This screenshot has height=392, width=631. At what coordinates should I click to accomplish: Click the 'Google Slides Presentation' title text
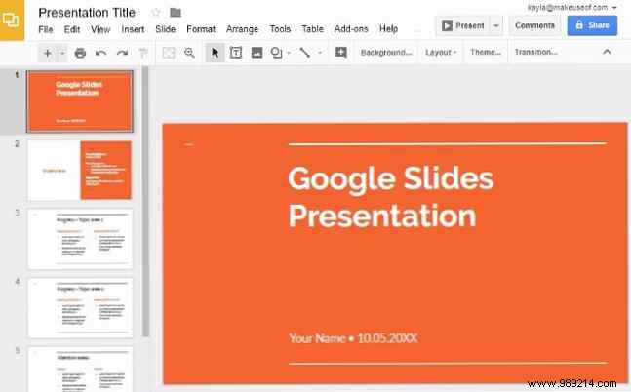(x=391, y=197)
